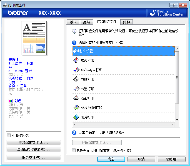This screenshot has height=166, width=190.
Task: Select the 节纸打印 paper-saving profile icon
Action: click(x=76, y=79)
